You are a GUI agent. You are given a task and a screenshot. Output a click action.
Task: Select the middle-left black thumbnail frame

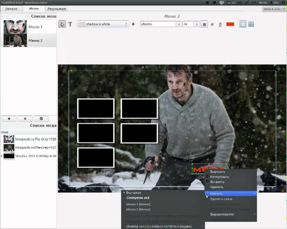tap(96, 133)
